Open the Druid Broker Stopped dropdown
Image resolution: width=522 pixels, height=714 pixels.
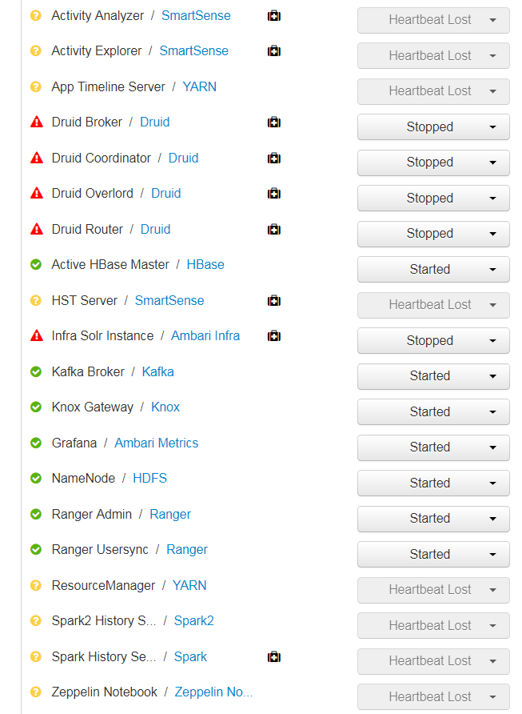[x=432, y=127]
